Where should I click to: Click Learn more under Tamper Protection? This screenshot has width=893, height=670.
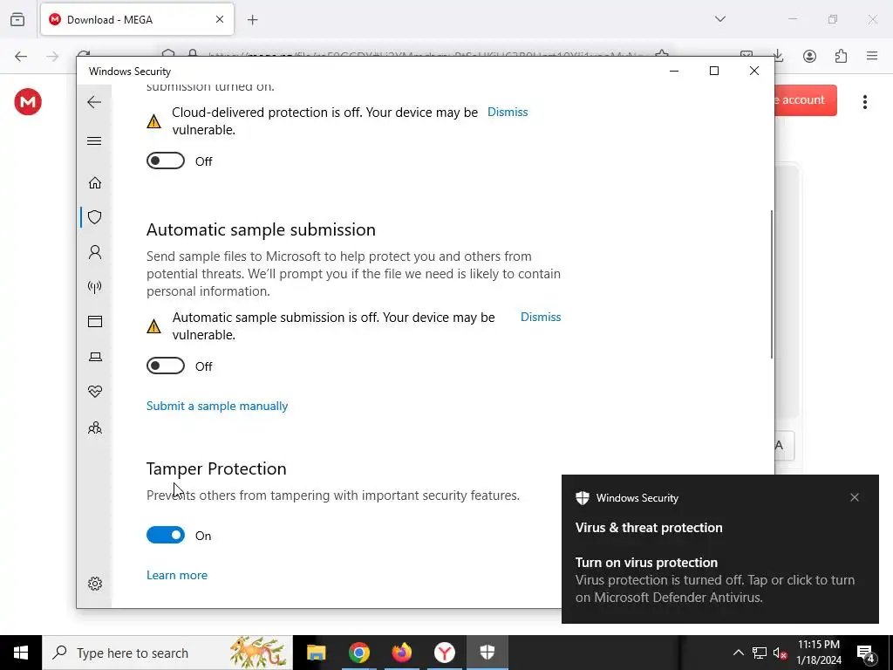(x=176, y=575)
